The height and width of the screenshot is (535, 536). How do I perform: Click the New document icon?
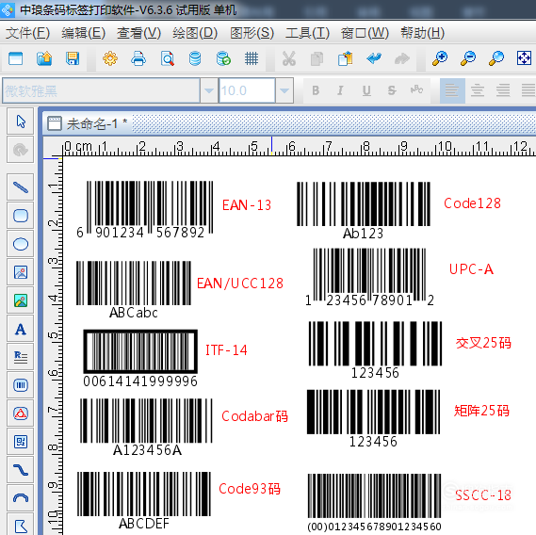tap(15, 58)
